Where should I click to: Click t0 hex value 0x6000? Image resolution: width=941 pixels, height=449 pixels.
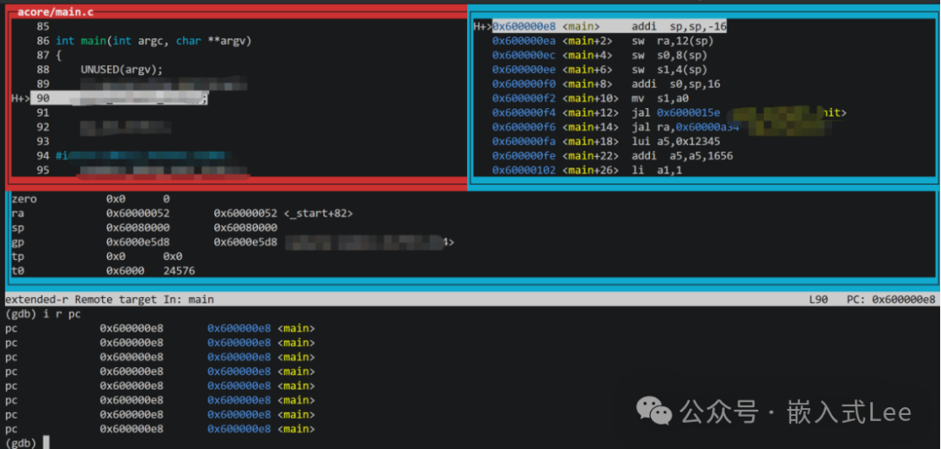pos(125,271)
